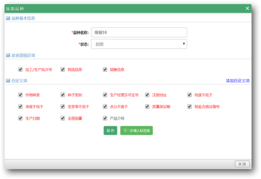
Task: Click the 品种名称 field label
Action: click(80, 33)
